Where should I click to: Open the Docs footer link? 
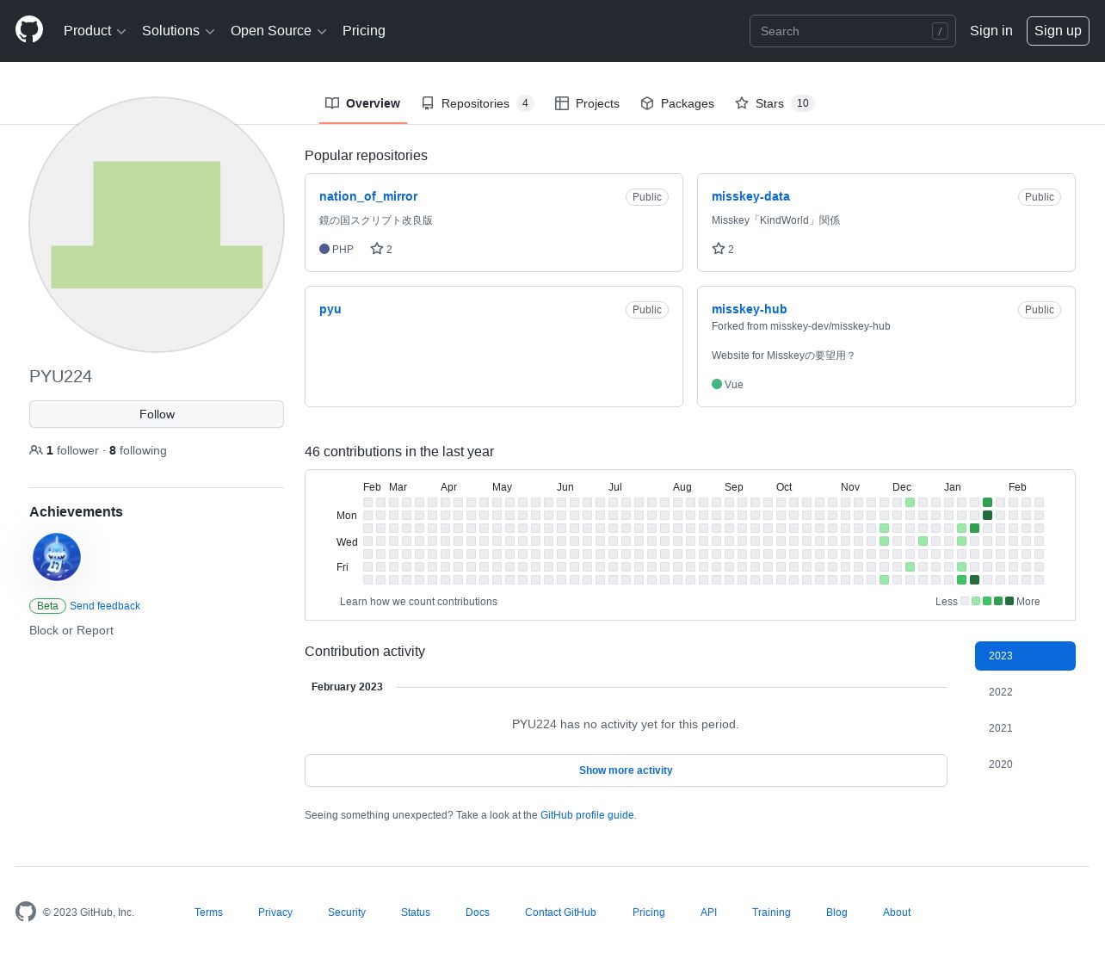point(478,912)
